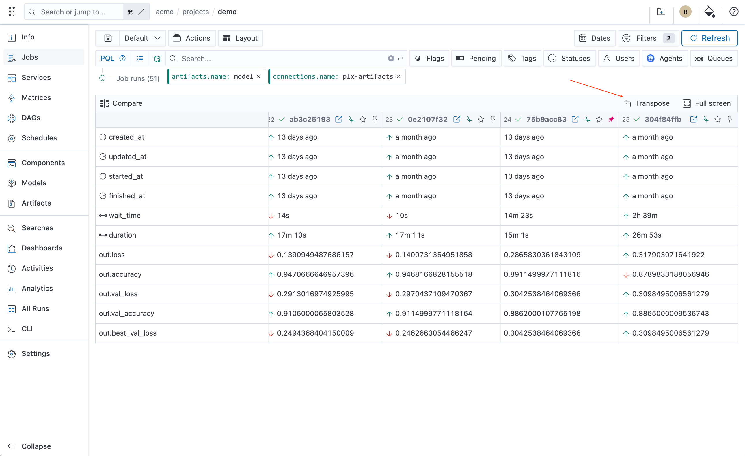Go to acme breadcrumb link
Image resolution: width=745 pixels, height=456 pixels.
coord(165,12)
